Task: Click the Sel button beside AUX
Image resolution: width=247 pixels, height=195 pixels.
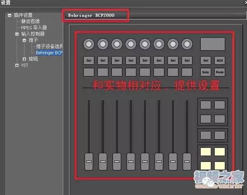Action: pyautogui.click(x=205, y=61)
